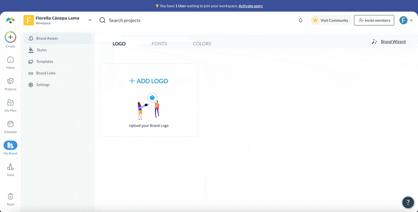Screen dimensions: 418x212
Task: Expand the workspace switcher chevron
Action: click(90, 20)
